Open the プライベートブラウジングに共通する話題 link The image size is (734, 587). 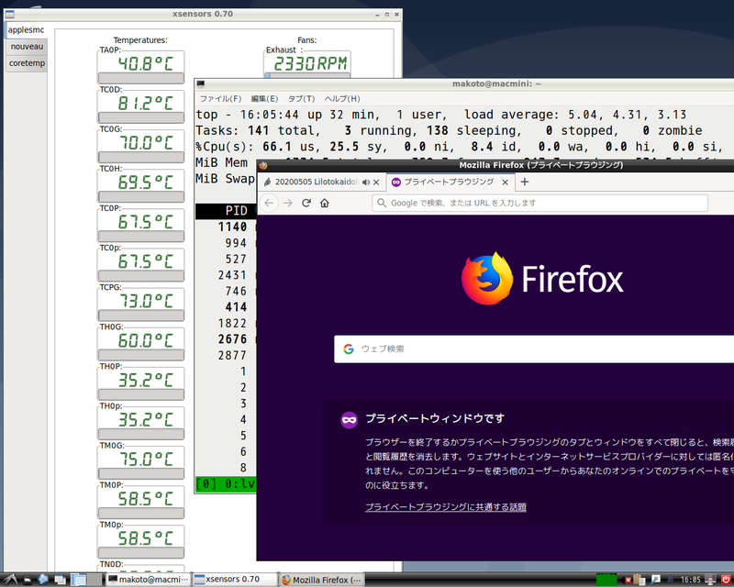tap(446, 506)
